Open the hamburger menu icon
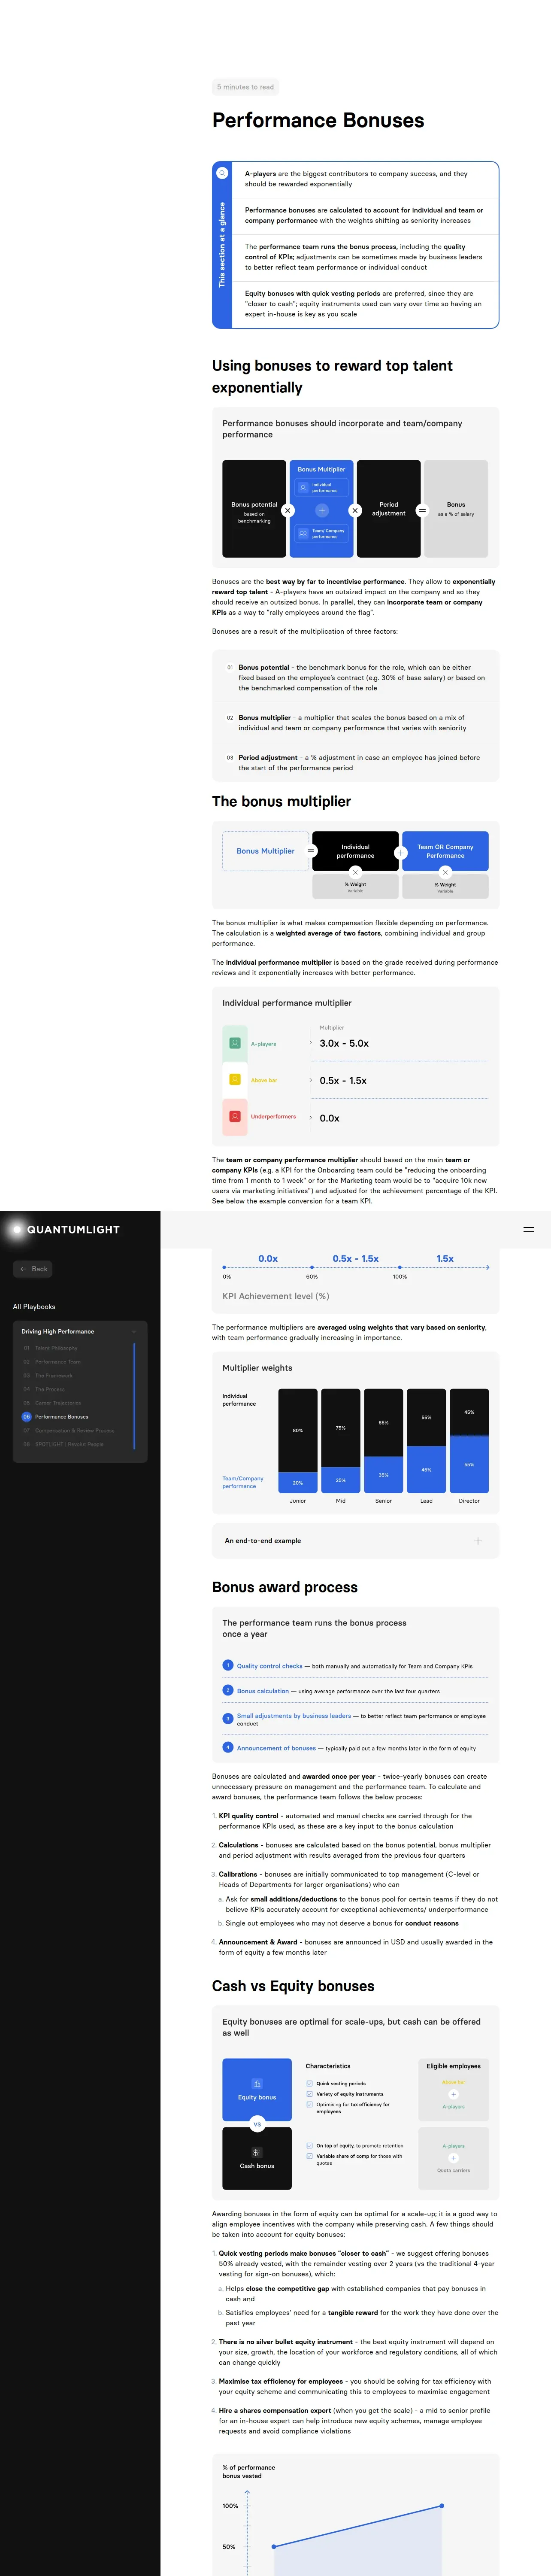The width and height of the screenshot is (551, 2576). [x=529, y=1229]
